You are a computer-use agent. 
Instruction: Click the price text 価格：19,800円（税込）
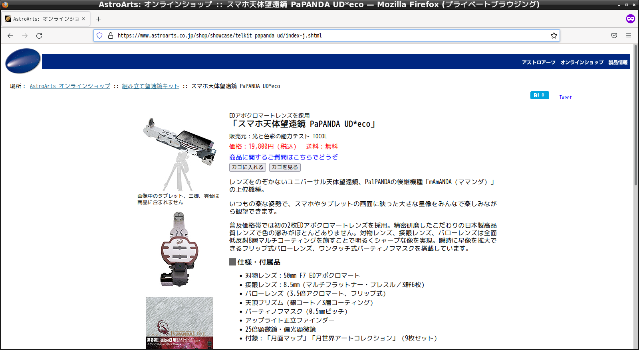(263, 147)
